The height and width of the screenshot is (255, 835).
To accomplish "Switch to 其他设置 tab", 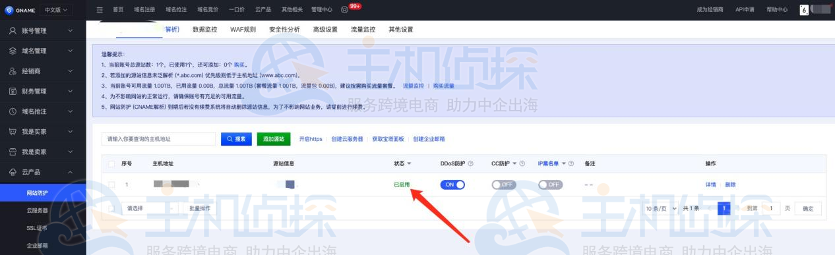I will [x=401, y=30].
